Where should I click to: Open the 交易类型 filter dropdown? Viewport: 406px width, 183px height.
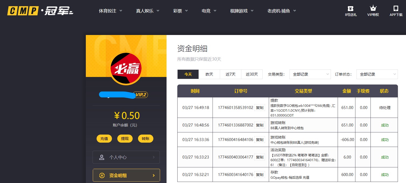click(x=310, y=74)
